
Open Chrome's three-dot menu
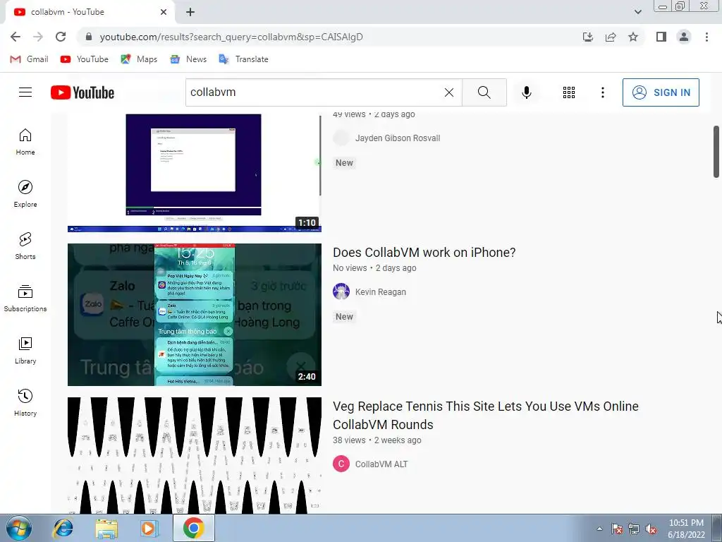click(x=706, y=37)
